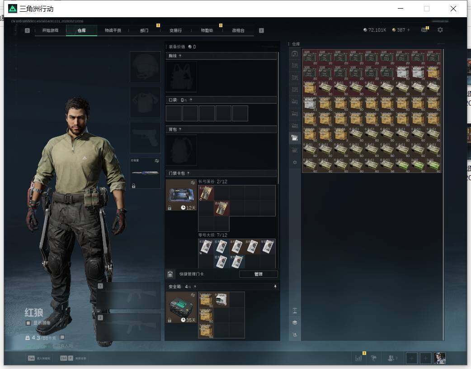Click the Ctrl+F key hint at bottom
The height and width of the screenshot is (369, 471).
(66, 358)
